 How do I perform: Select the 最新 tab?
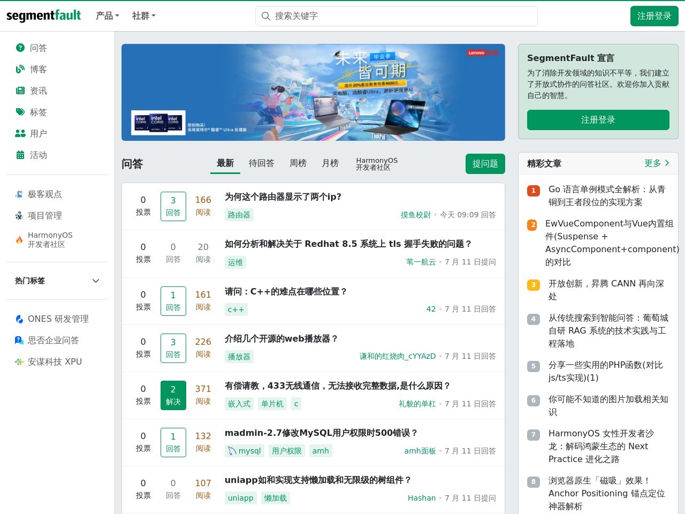tap(225, 163)
